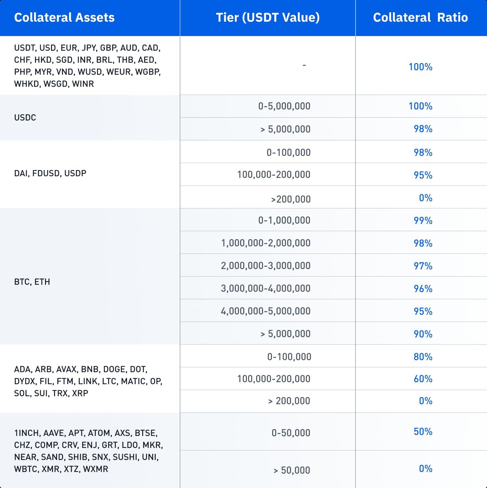The image size is (487, 488).
Task: Select the 0-5,000,000 tier for USDC
Action: (284, 106)
